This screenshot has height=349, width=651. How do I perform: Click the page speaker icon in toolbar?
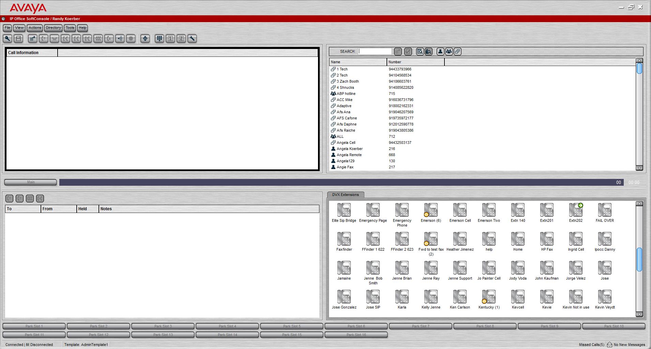pyautogui.click(x=120, y=39)
